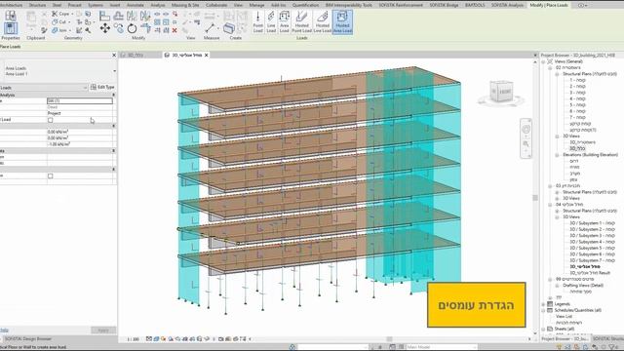Click the SOFiSTiK Design Browser tab
Image resolution: width=624 pixels, height=351 pixels.
[x=28, y=339]
